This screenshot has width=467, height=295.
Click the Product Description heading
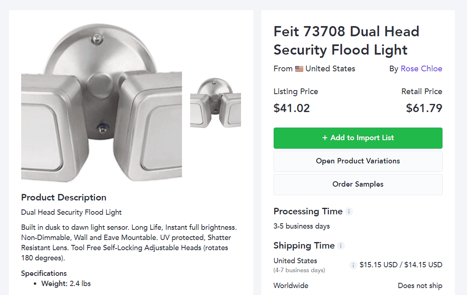pyautogui.click(x=64, y=197)
